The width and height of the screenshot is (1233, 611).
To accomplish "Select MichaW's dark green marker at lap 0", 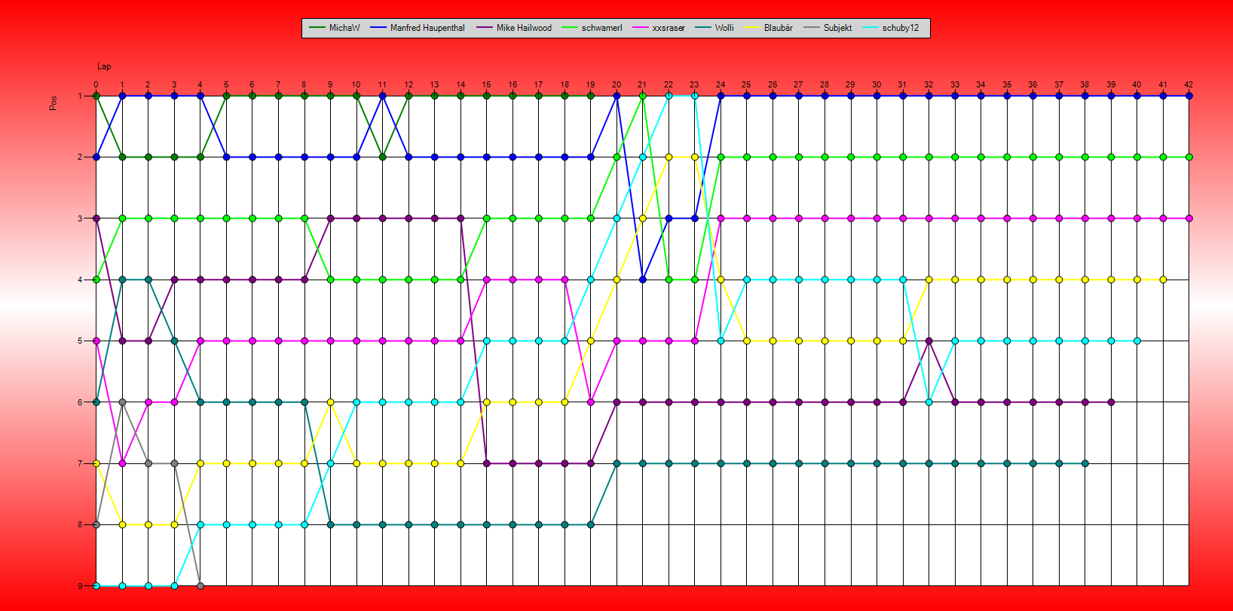I will click(x=96, y=96).
